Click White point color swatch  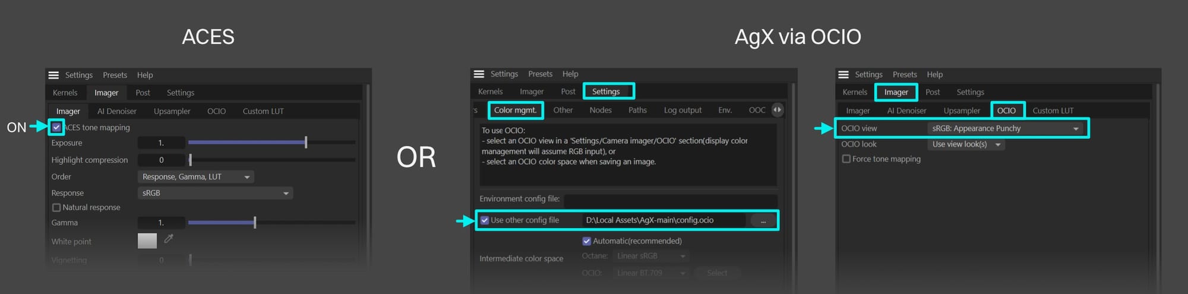coord(147,241)
